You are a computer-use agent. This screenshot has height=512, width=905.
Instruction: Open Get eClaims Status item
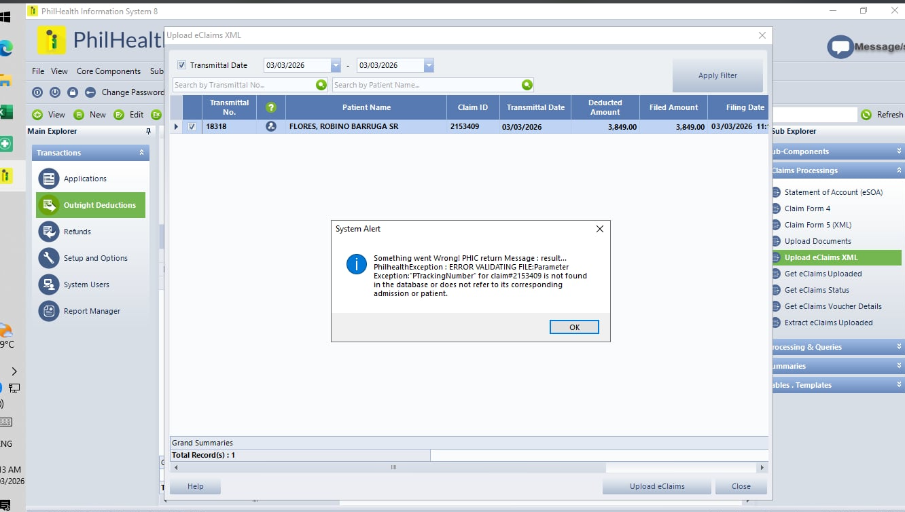pos(817,290)
